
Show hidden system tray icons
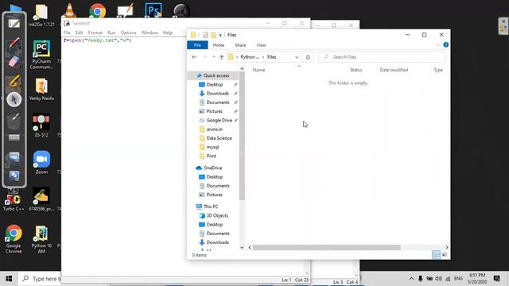pyautogui.click(x=411, y=279)
